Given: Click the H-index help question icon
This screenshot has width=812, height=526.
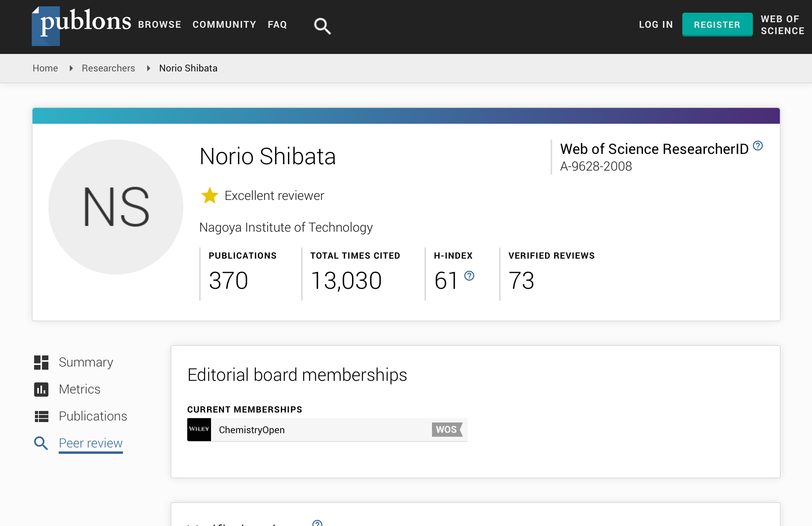Looking at the screenshot, I should tap(469, 276).
